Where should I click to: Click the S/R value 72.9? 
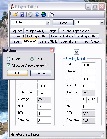click(88, 114)
